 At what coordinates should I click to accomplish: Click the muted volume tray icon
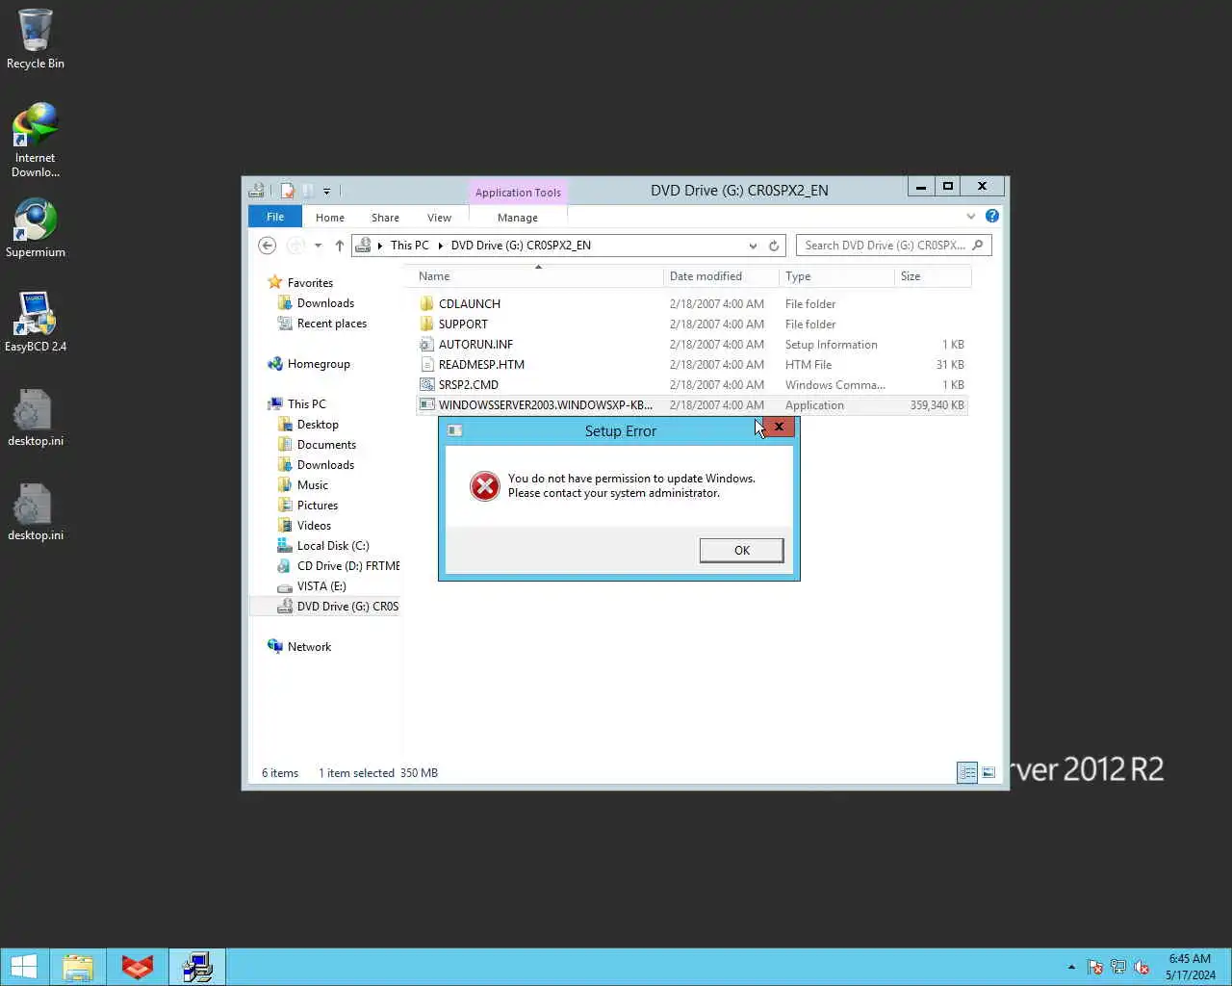click(x=1142, y=967)
